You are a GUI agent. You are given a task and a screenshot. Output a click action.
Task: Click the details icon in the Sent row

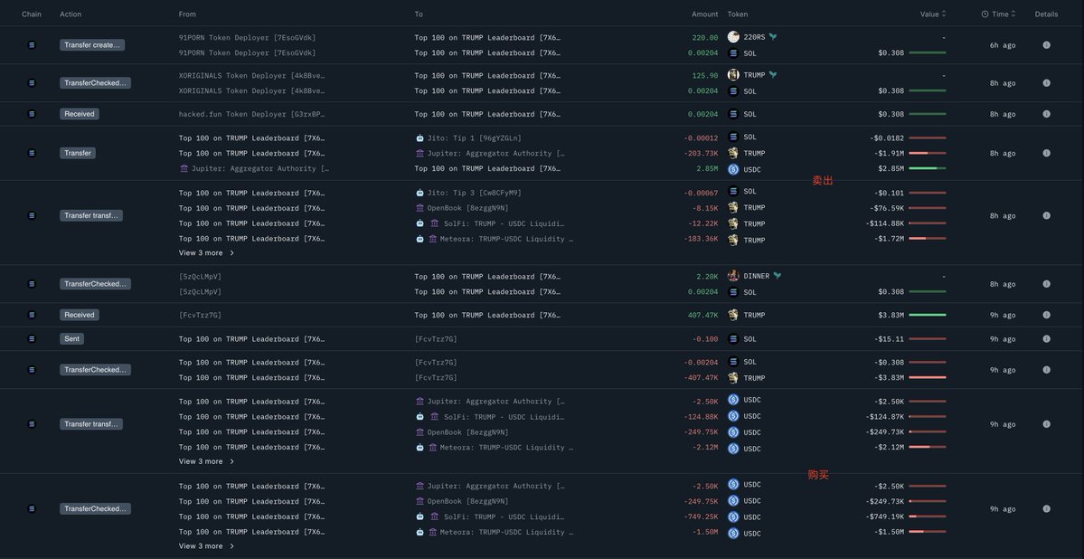[1046, 339]
